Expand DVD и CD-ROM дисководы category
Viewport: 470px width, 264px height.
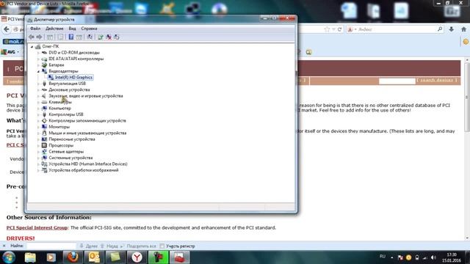[38, 53]
